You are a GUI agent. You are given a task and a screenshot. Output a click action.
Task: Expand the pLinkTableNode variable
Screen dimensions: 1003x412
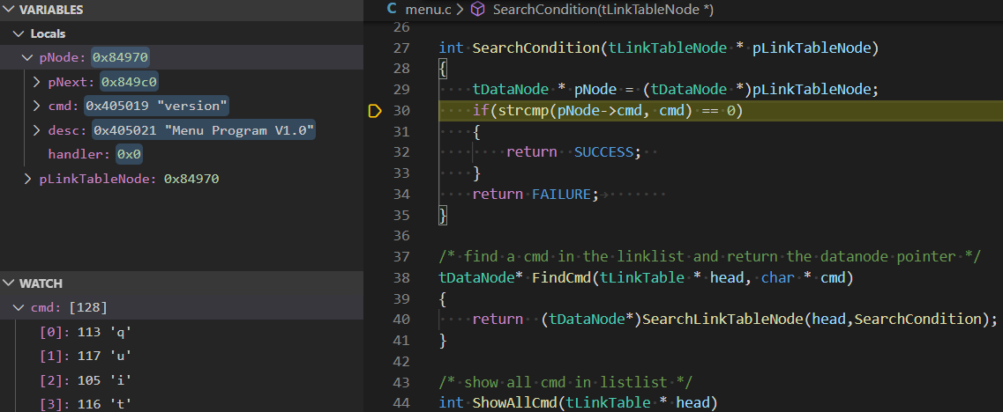click(26, 179)
